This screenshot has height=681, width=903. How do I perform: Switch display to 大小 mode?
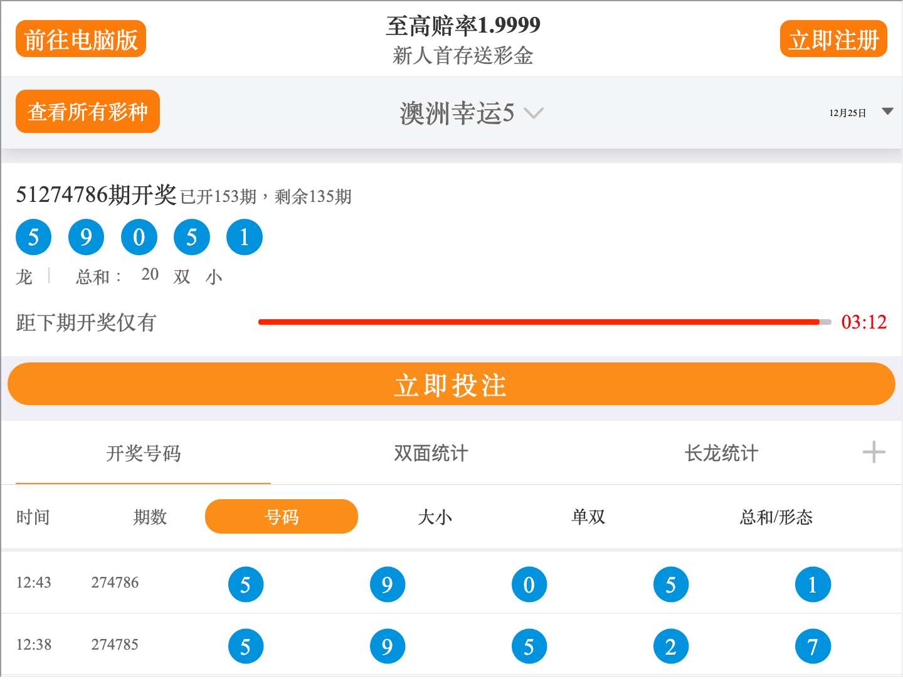436,516
